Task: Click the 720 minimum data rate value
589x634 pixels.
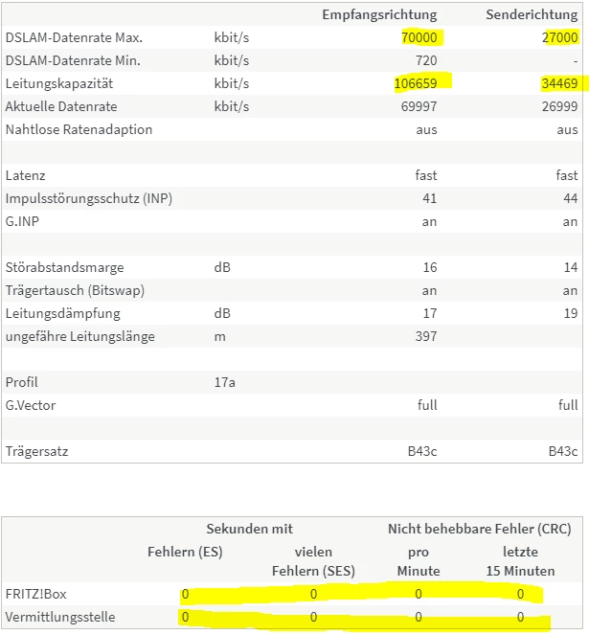Action: 426,60
